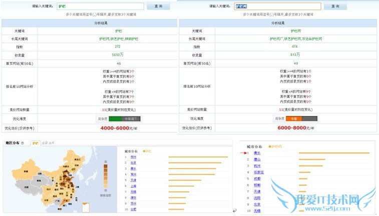Image resolution: width=379 pixels, height=216 pixels.
Task: Open the 石家庄 city link ranked 4
Action: click(259, 172)
